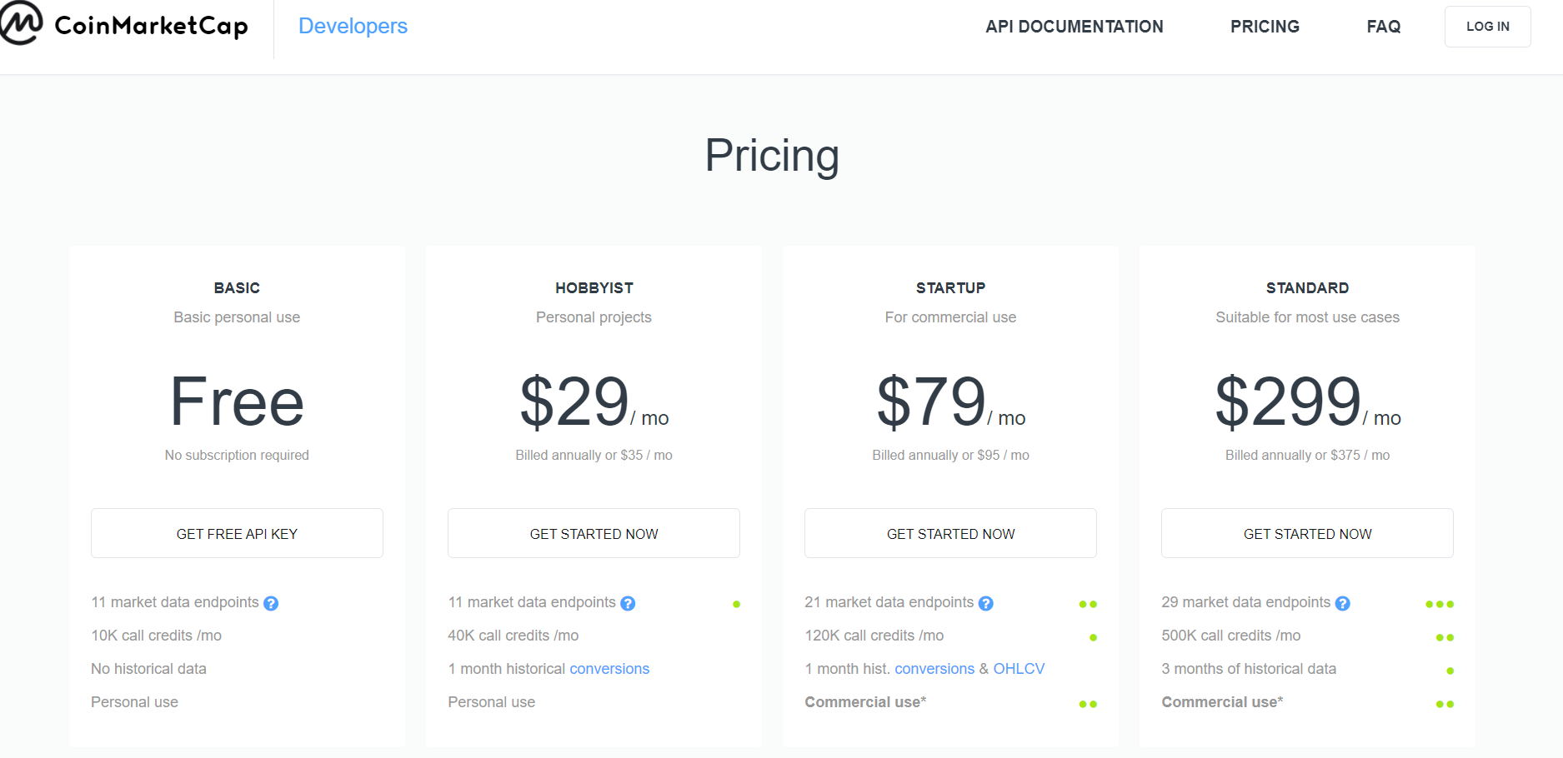Viewport: 1563px width, 758px height.
Task: Click the Log In button
Action: tap(1487, 27)
